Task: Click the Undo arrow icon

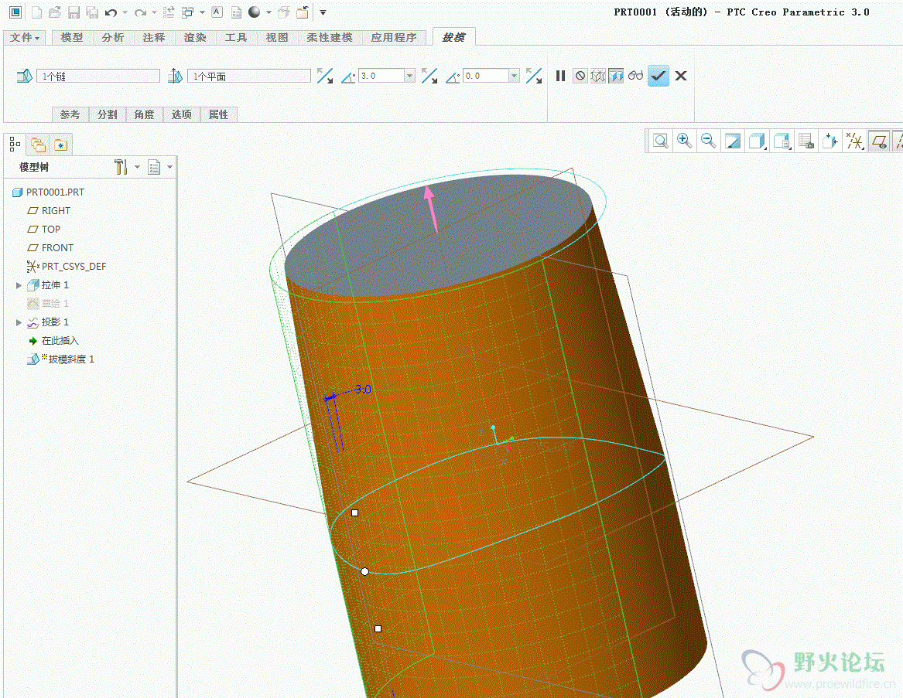Action: [111, 12]
